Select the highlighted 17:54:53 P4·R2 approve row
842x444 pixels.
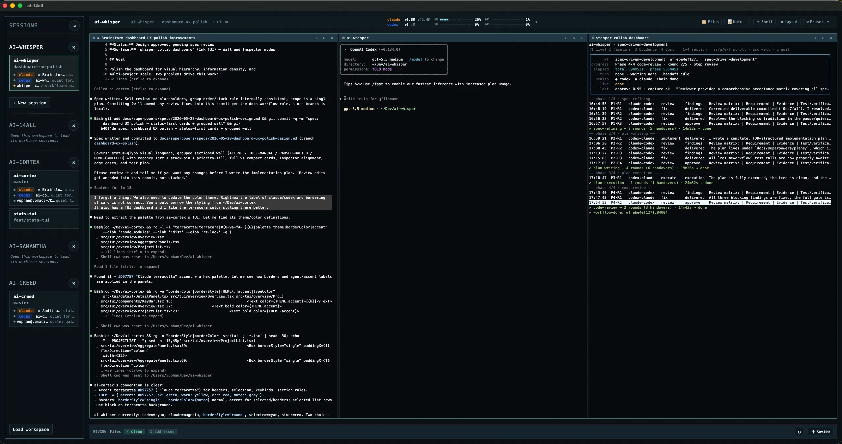coord(710,203)
